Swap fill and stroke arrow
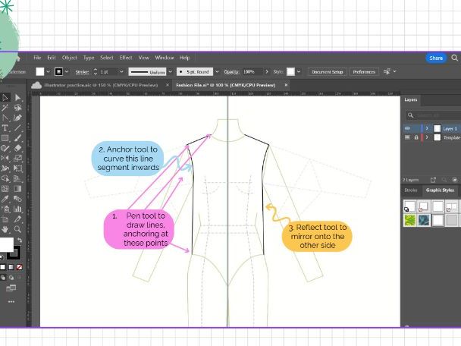The width and height of the screenshot is (461, 346). pos(20,240)
